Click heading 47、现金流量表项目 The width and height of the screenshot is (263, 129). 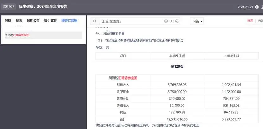[110, 33]
